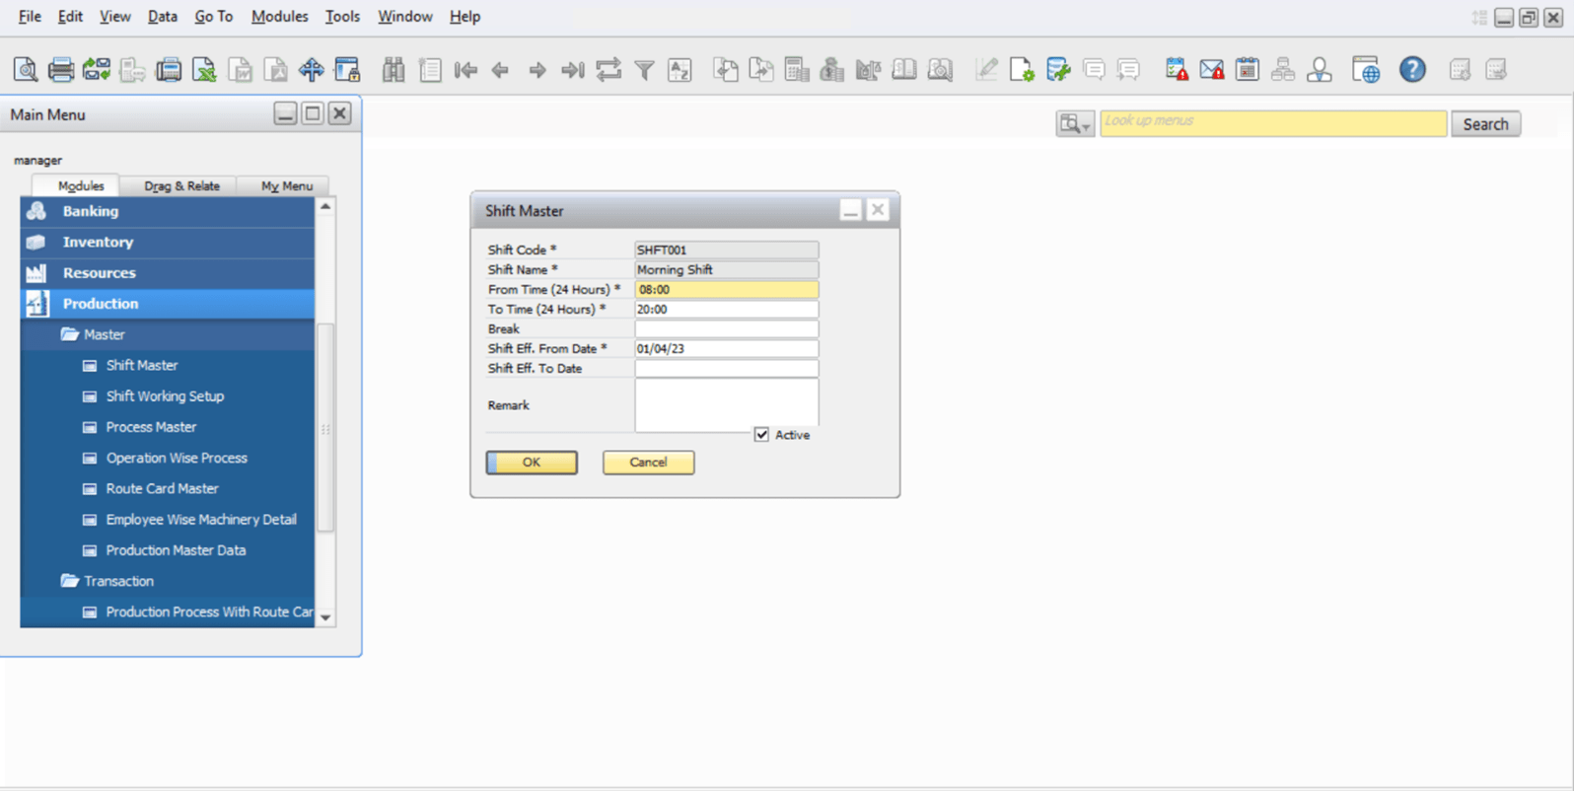Viewport: 1574px width, 791px height.
Task: Open Route Card Master from the menu
Action: coord(162,488)
